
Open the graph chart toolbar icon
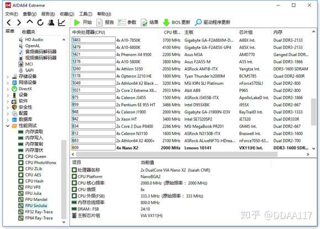pyautogui.click(x=62, y=23)
